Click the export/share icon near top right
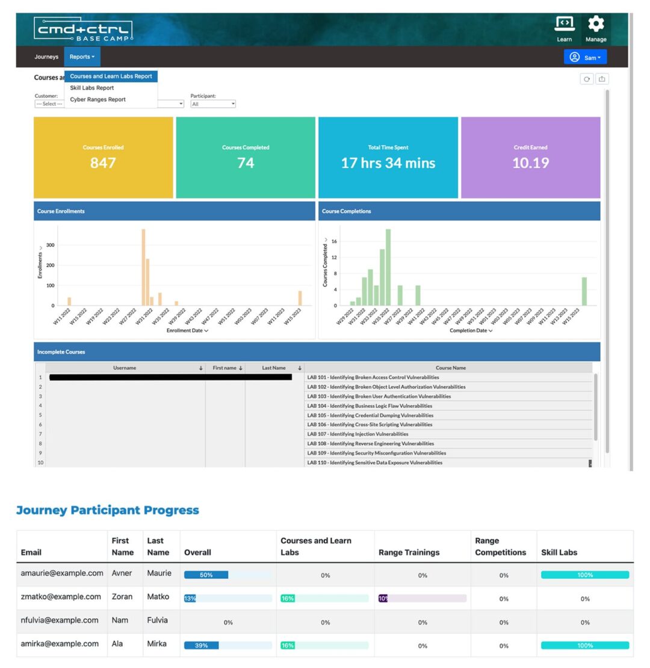Viewport: 650px width, 668px height. tap(602, 78)
